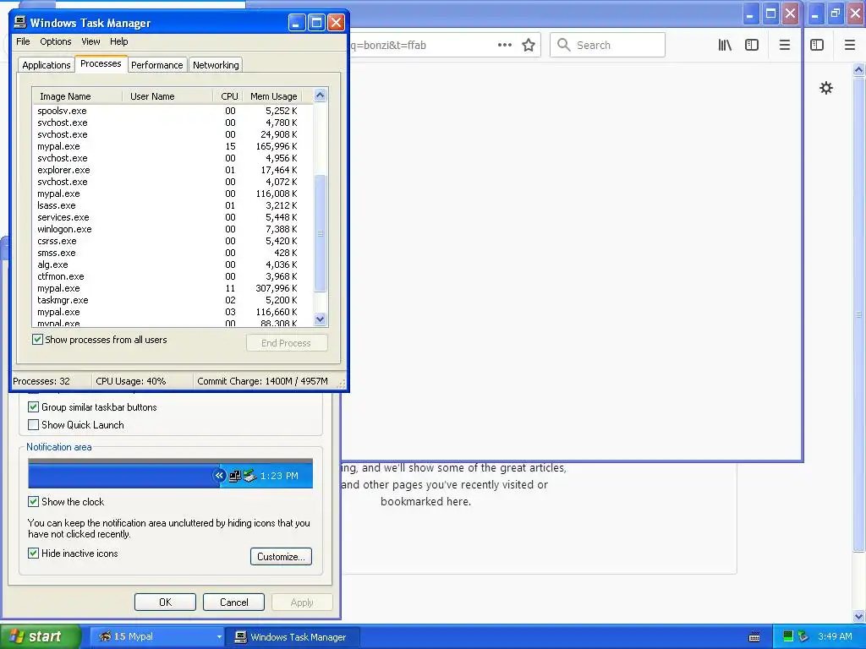Uncheck Group similar taskbar buttons
Image resolution: width=866 pixels, height=649 pixels.
point(33,407)
